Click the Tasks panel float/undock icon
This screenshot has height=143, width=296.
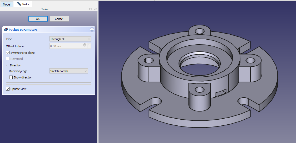pos(95,9)
